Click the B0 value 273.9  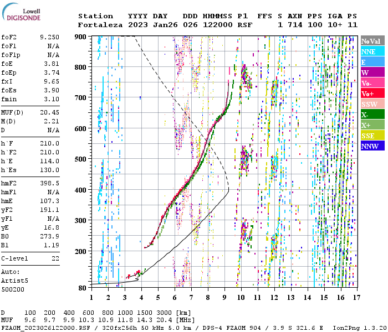(x=49, y=236)
